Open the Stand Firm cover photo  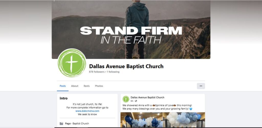pos(131,30)
